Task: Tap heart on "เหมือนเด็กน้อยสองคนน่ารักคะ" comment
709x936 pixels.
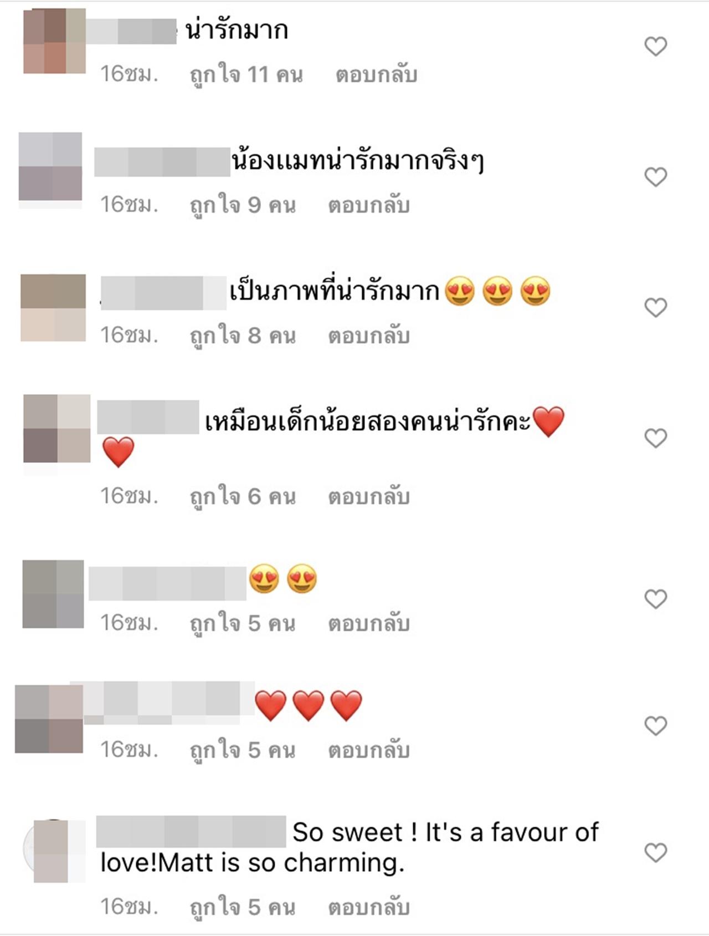Action: [655, 439]
